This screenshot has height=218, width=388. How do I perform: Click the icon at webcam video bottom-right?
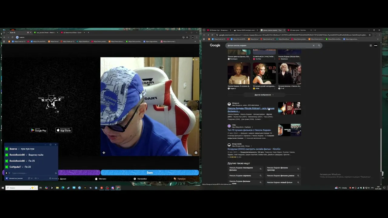[196, 153]
